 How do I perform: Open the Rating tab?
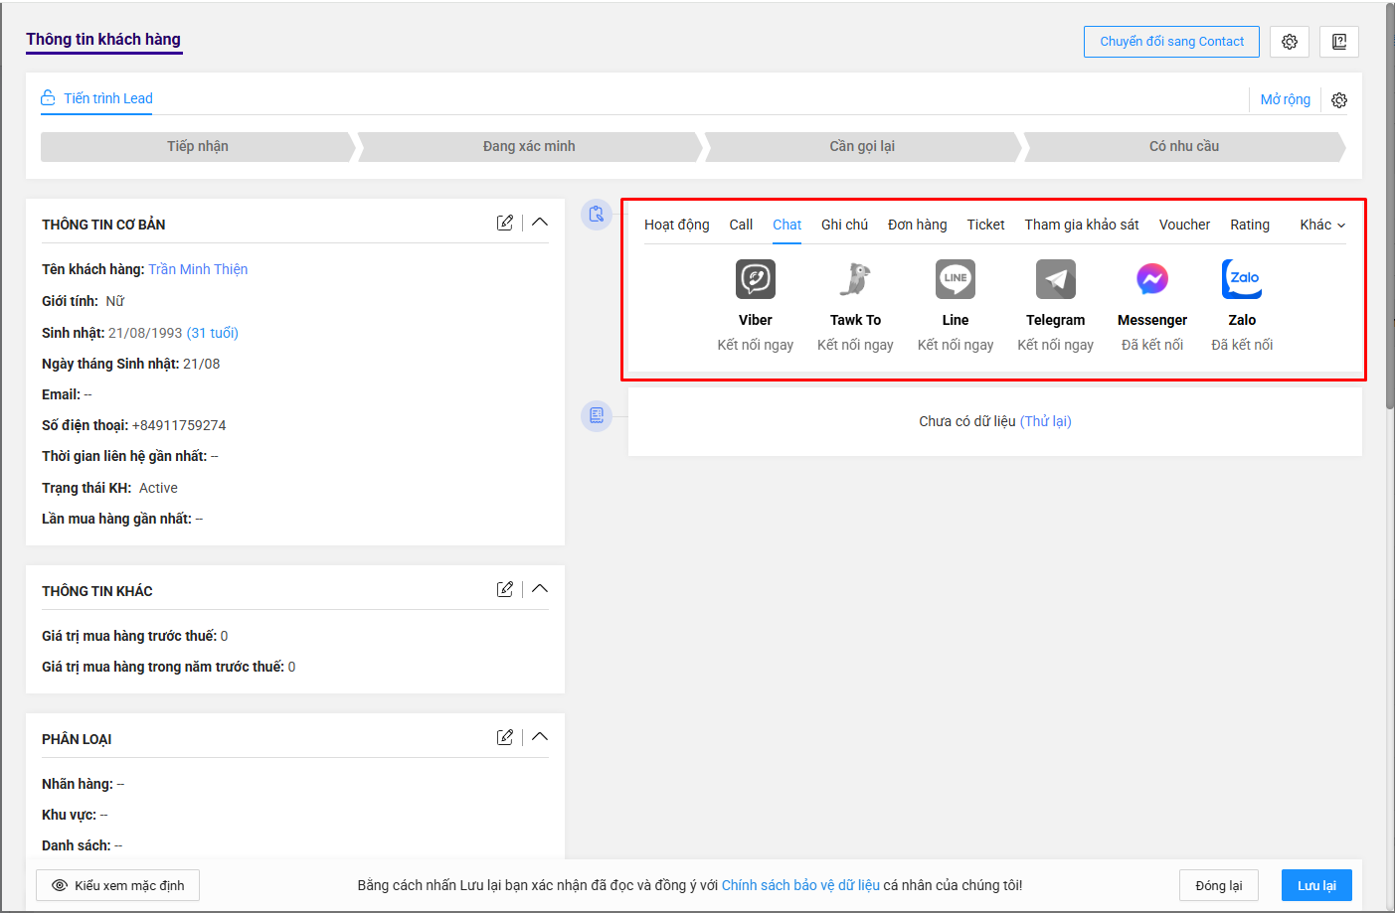point(1250,225)
